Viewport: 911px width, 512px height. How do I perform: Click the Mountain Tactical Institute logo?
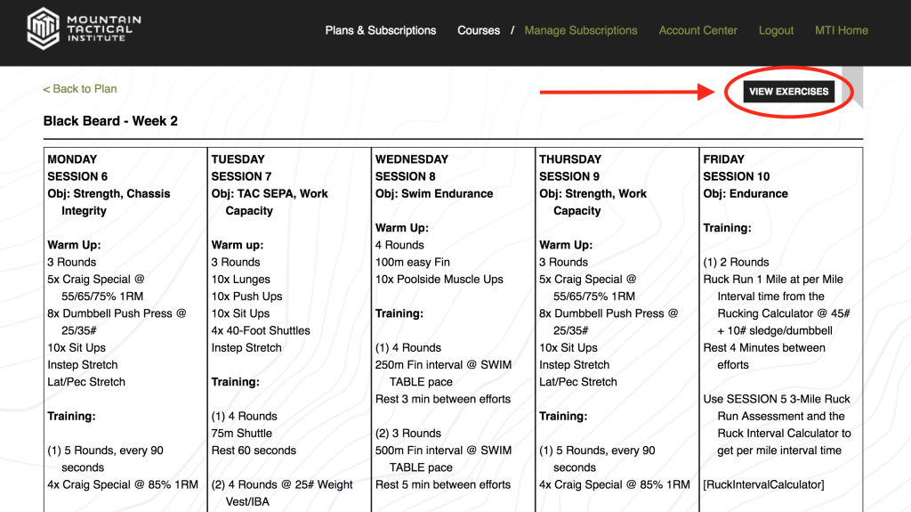click(x=84, y=28)
